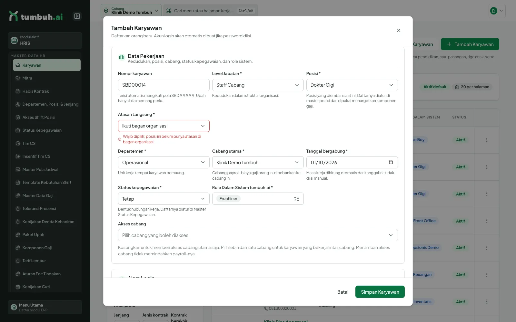Click Menu Utama button

45,307
